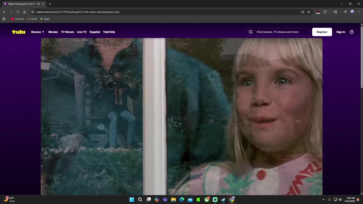Open media controls icon in toolbar

click(345, 12)
